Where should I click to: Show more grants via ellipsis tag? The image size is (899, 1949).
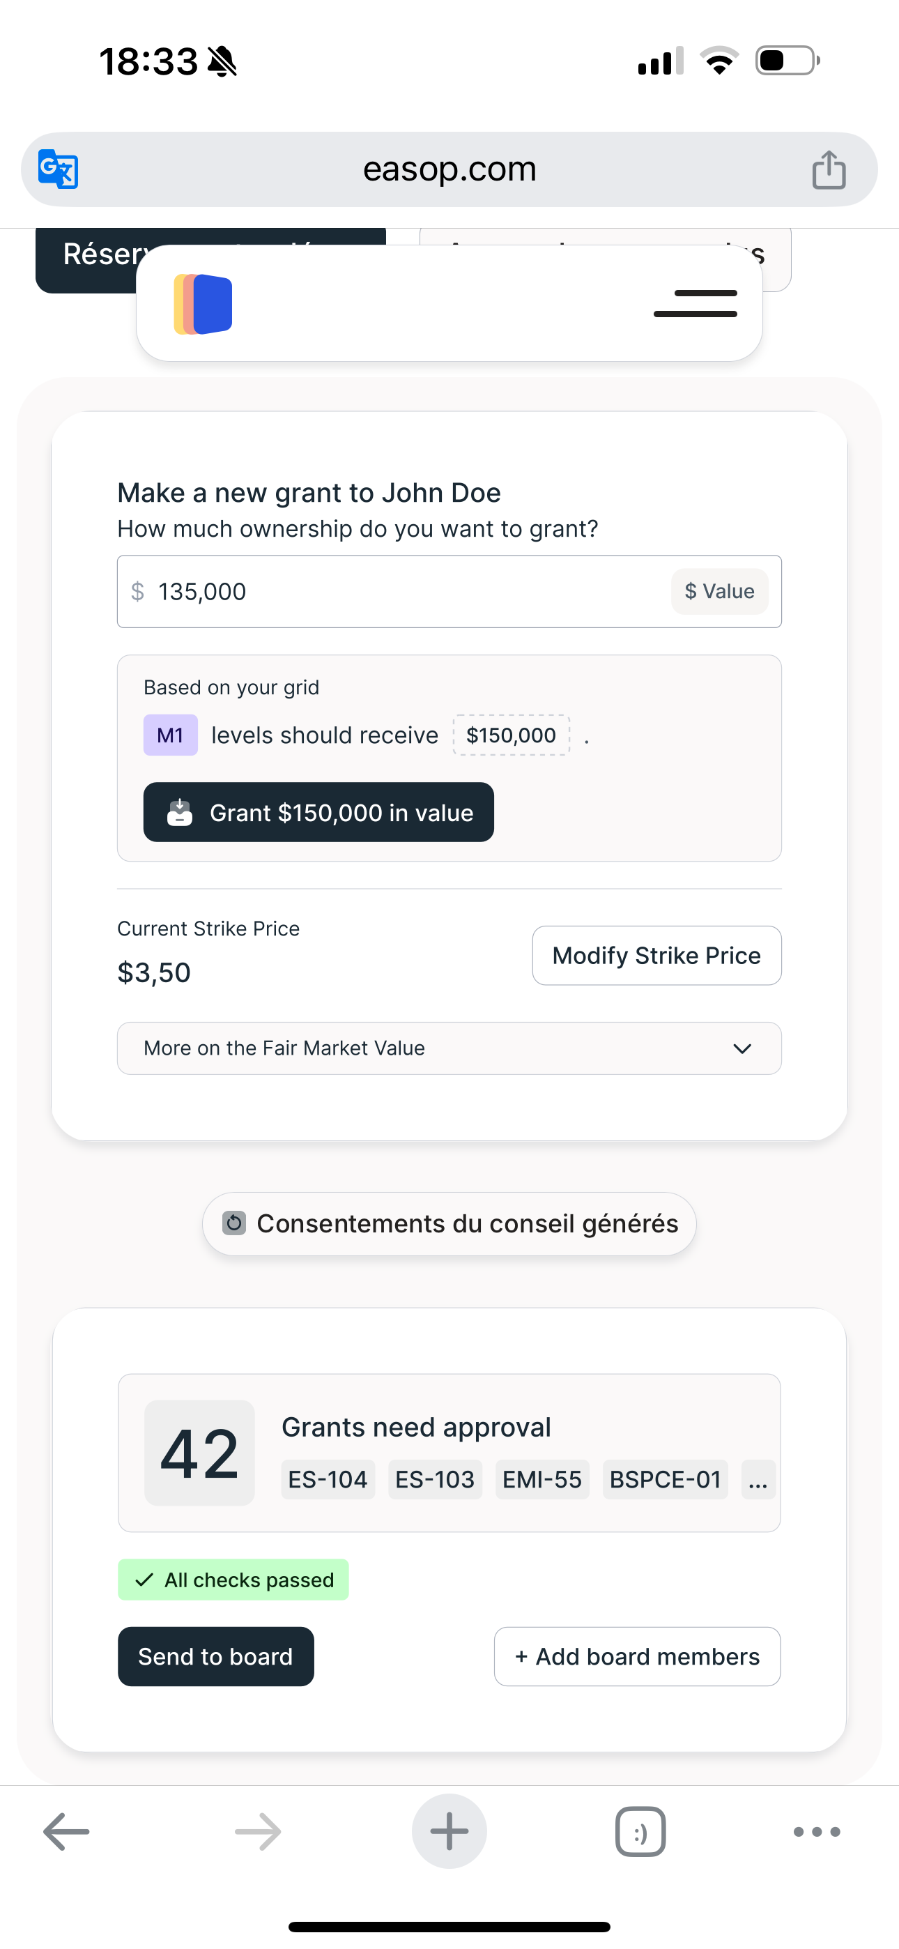point(758,1480)
